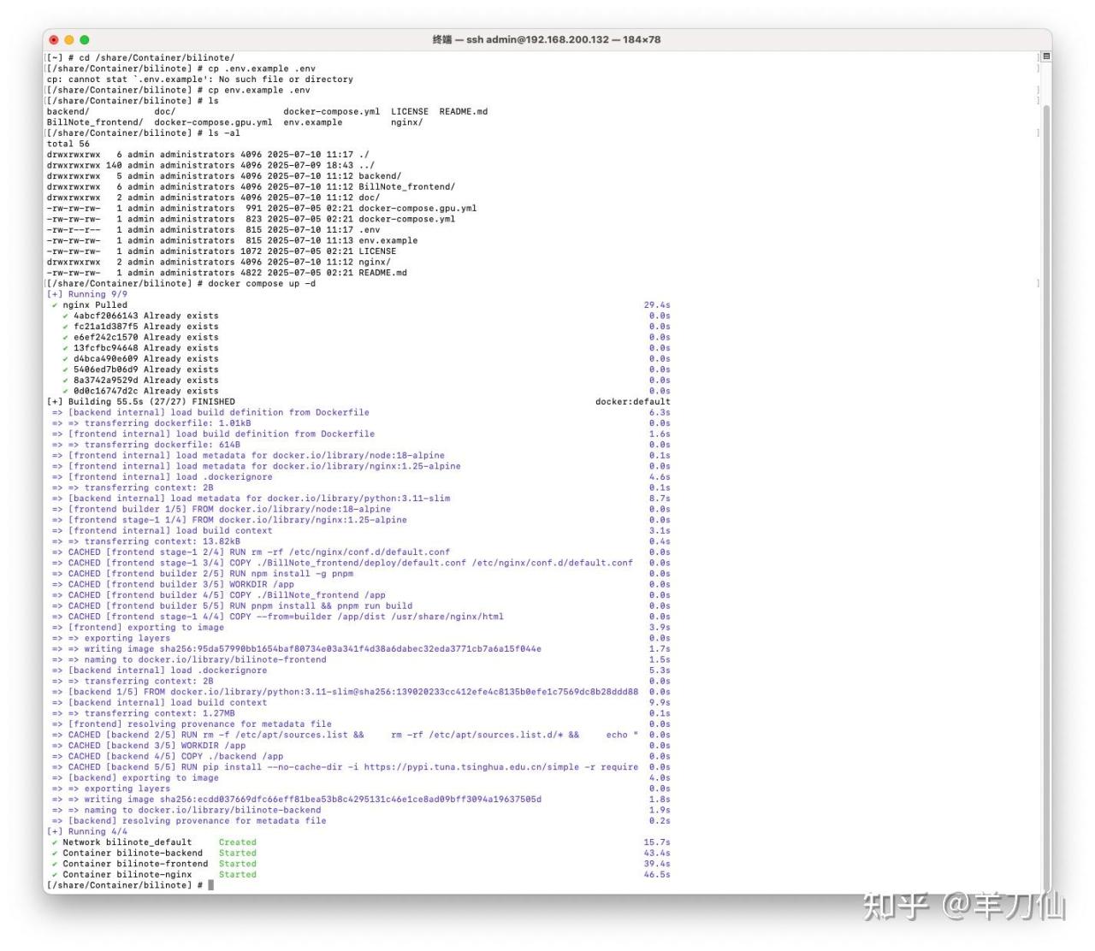
Task: Click layer 'e6ef242c1570 Already exists'
Action: [140, 337]
